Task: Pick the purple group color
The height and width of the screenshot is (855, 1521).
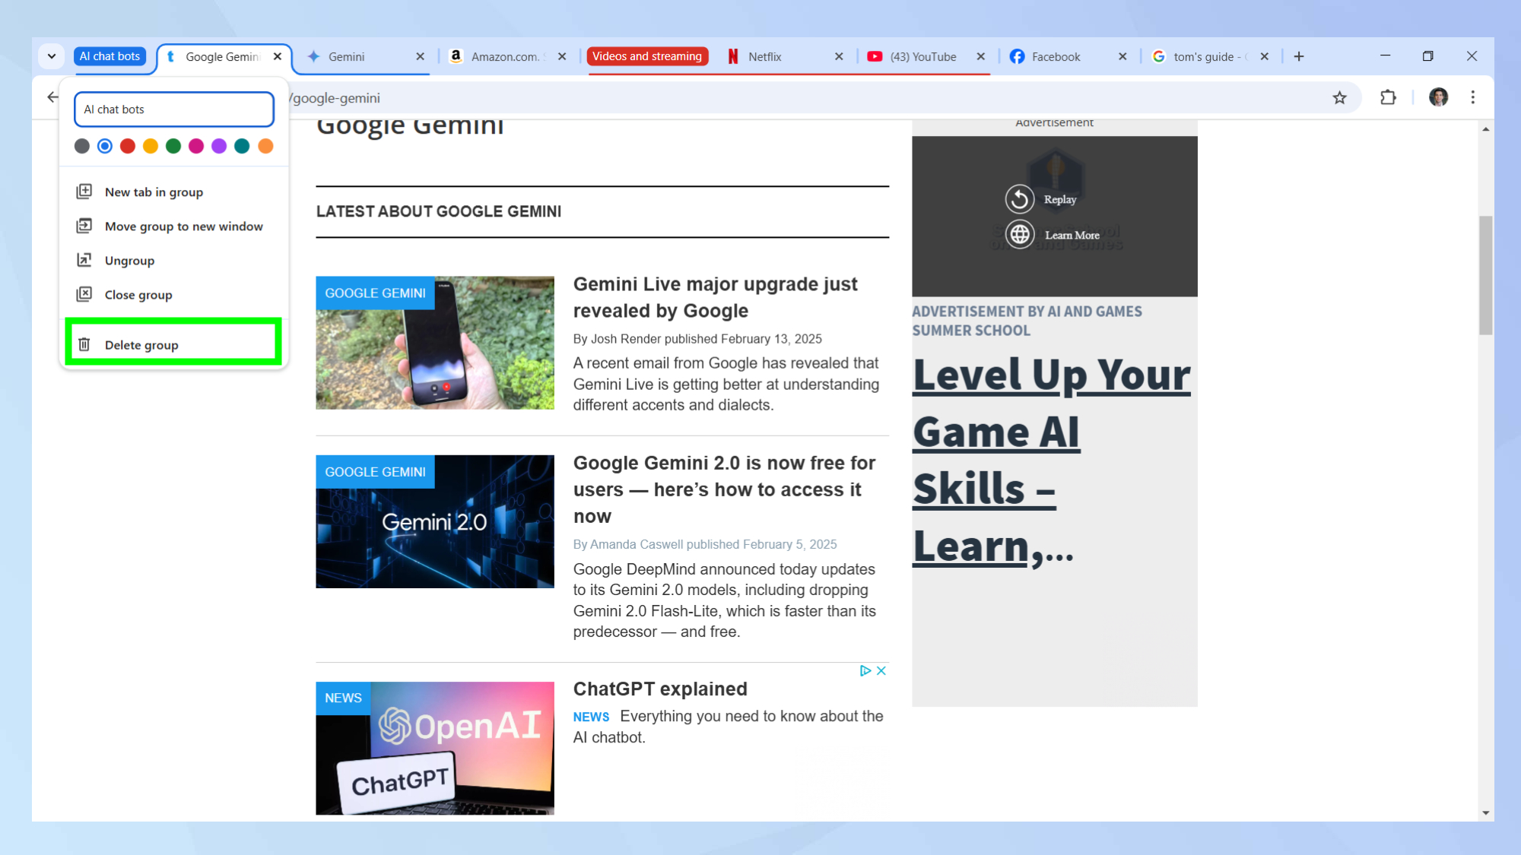Action: 219,146
